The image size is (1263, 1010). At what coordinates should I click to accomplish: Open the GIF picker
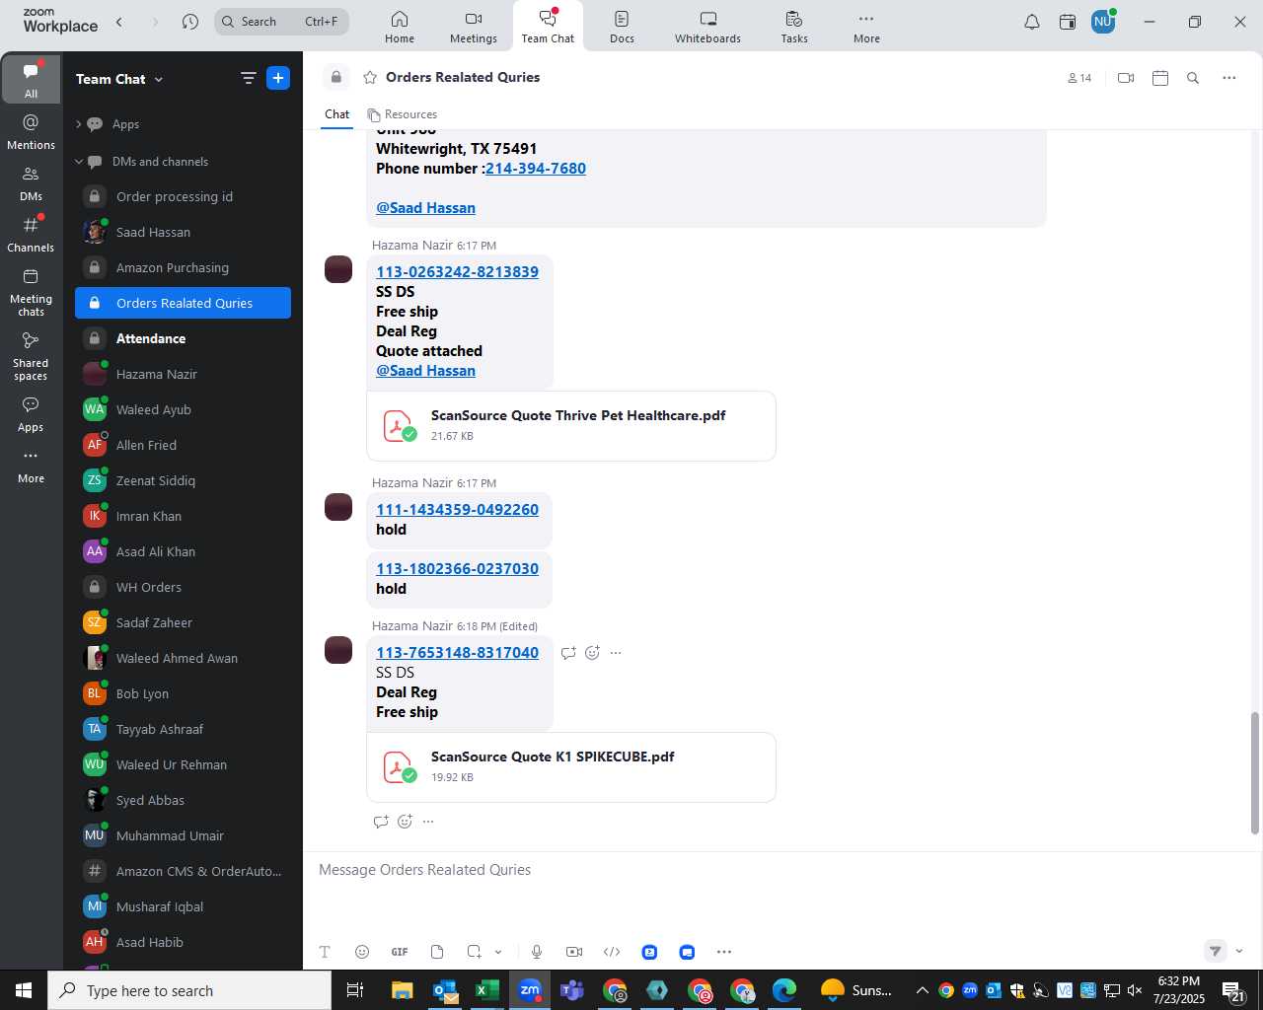point(400,952)
